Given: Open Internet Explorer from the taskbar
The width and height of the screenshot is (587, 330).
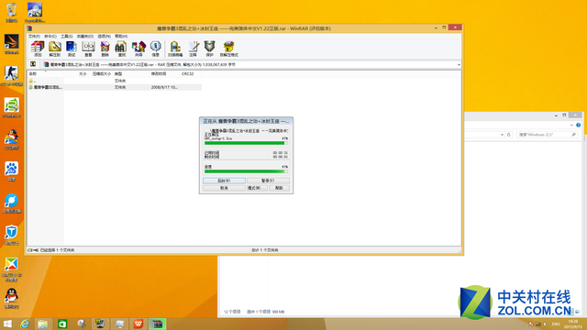Looking at the screenshot, I should [25, 324].
